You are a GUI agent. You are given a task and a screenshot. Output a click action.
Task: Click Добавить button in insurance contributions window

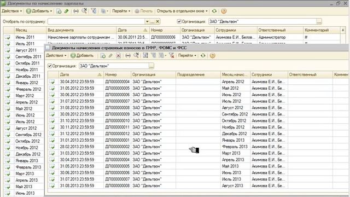tap(82, 56)
